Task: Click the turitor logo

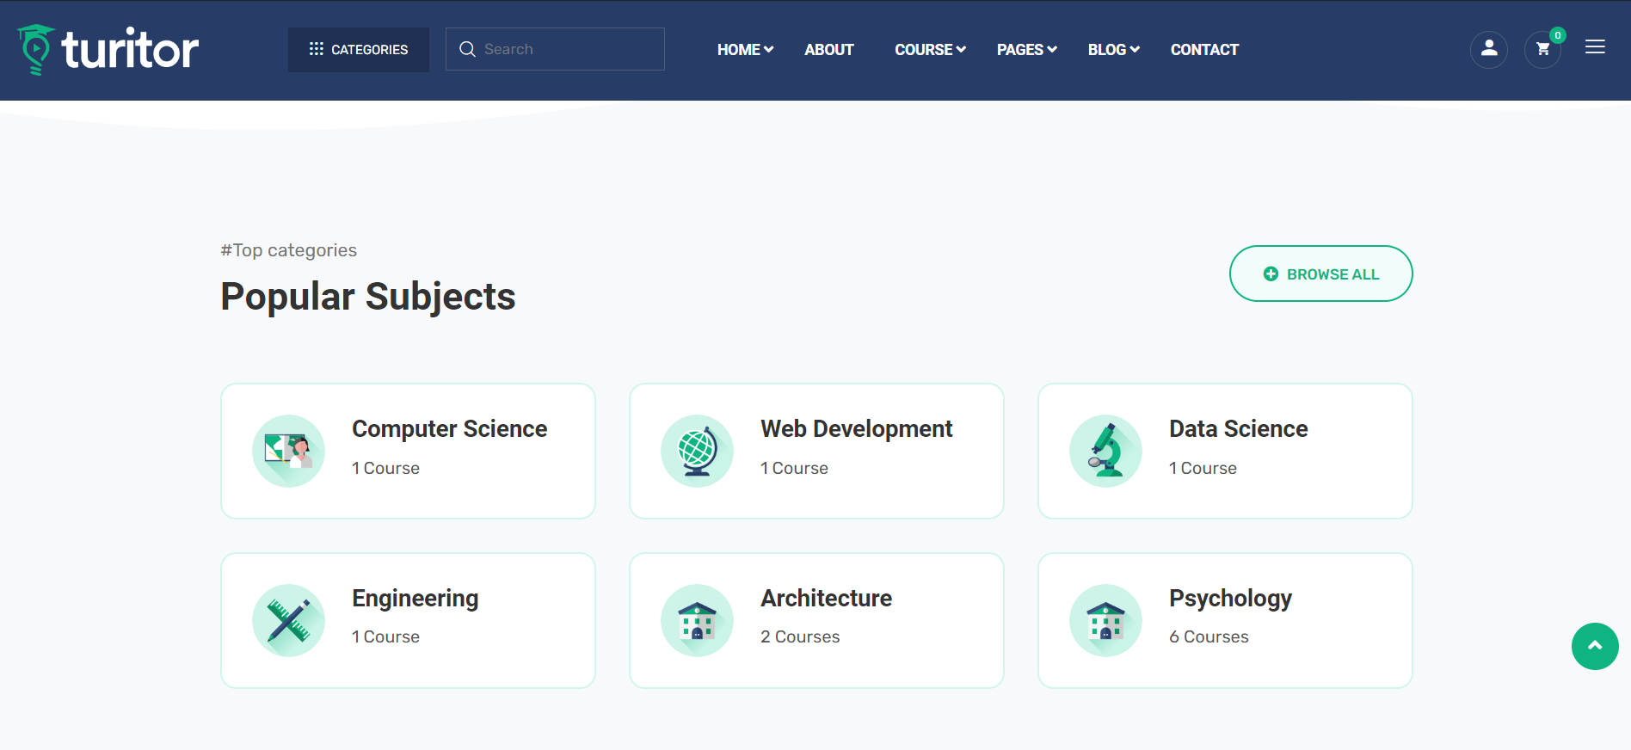Action: [108, 50]
